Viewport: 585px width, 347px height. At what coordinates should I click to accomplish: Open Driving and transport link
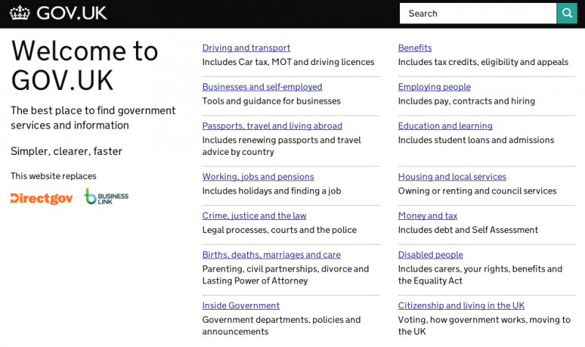(x=246, y=47)
